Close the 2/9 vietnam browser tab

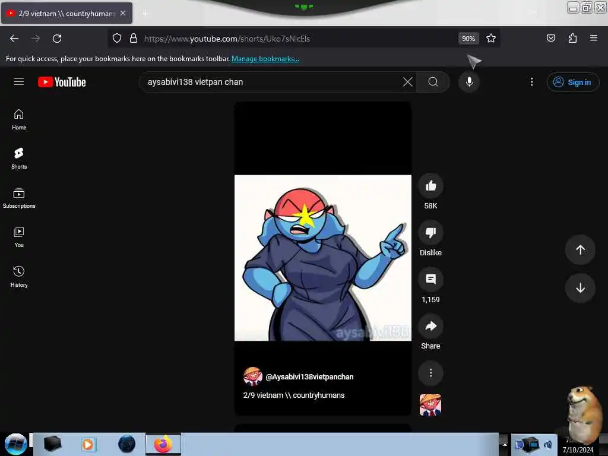pos(123,13)
